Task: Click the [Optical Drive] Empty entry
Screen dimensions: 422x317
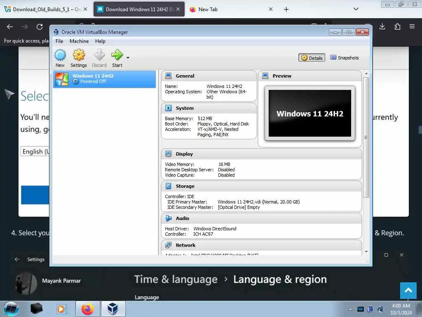Action: [x=239, y=207]
